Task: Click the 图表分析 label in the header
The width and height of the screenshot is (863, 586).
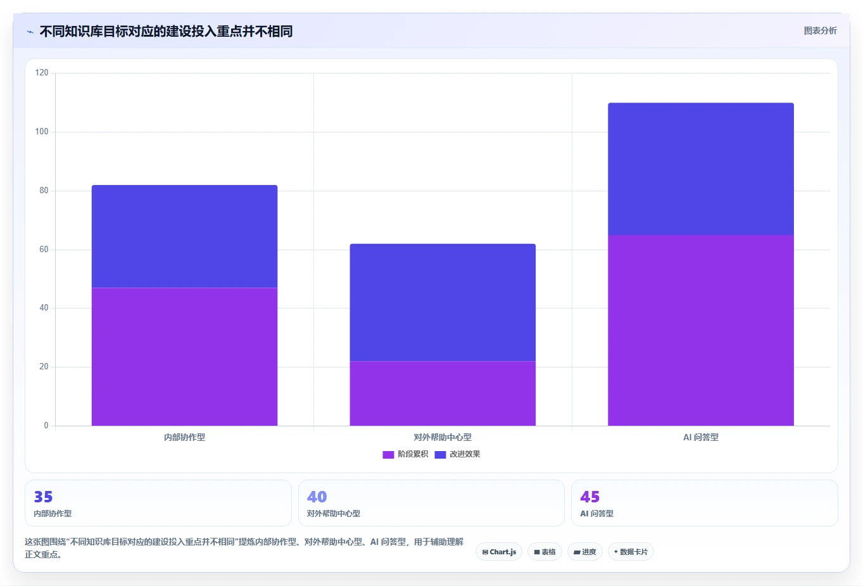Action: (x=820, y=30)
